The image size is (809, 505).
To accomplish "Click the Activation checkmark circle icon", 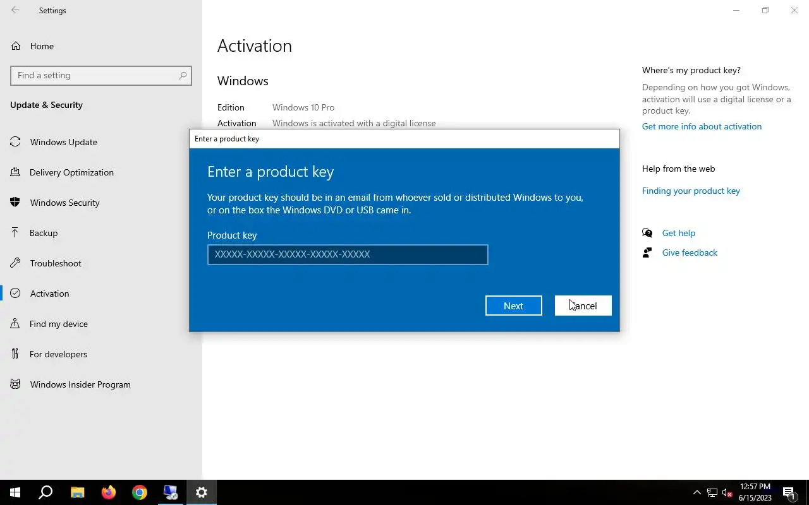I will [15, 294].
